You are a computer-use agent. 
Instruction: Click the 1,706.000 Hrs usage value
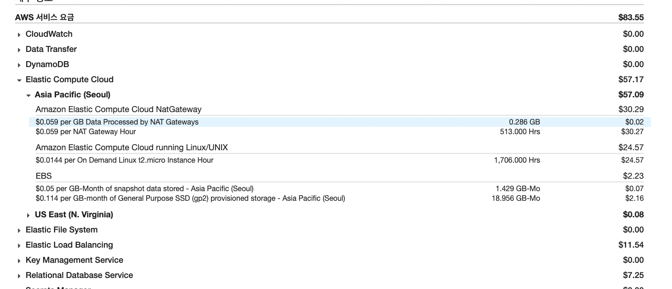[x=517, y=160]
